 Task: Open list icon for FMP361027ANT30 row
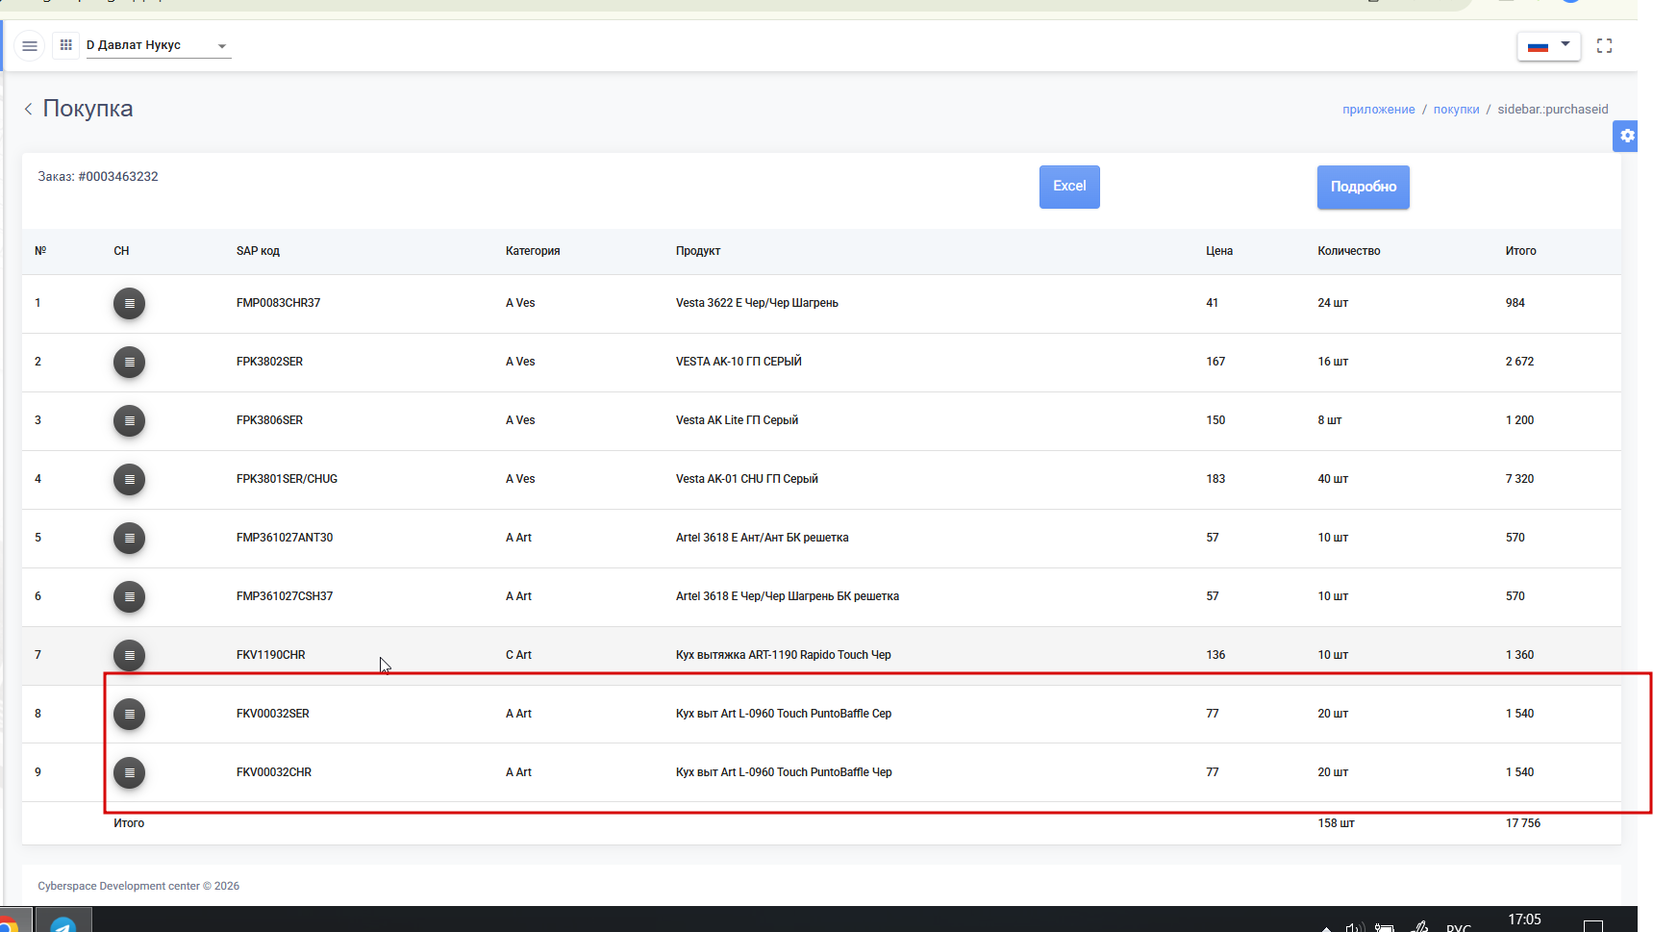tap(129, 538)
